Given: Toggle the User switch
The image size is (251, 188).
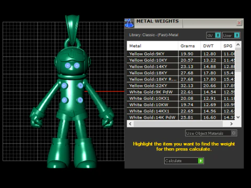Looking at the screenshot, I should click(231, 36).
